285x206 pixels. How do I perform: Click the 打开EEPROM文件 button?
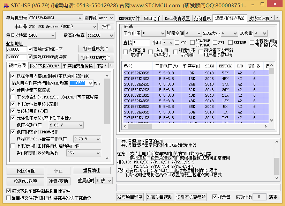(96, 58)
